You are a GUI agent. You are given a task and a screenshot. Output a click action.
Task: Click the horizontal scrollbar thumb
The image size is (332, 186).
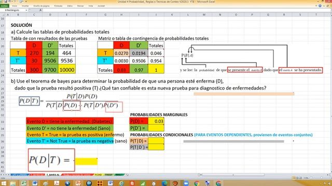coord(233,175)
